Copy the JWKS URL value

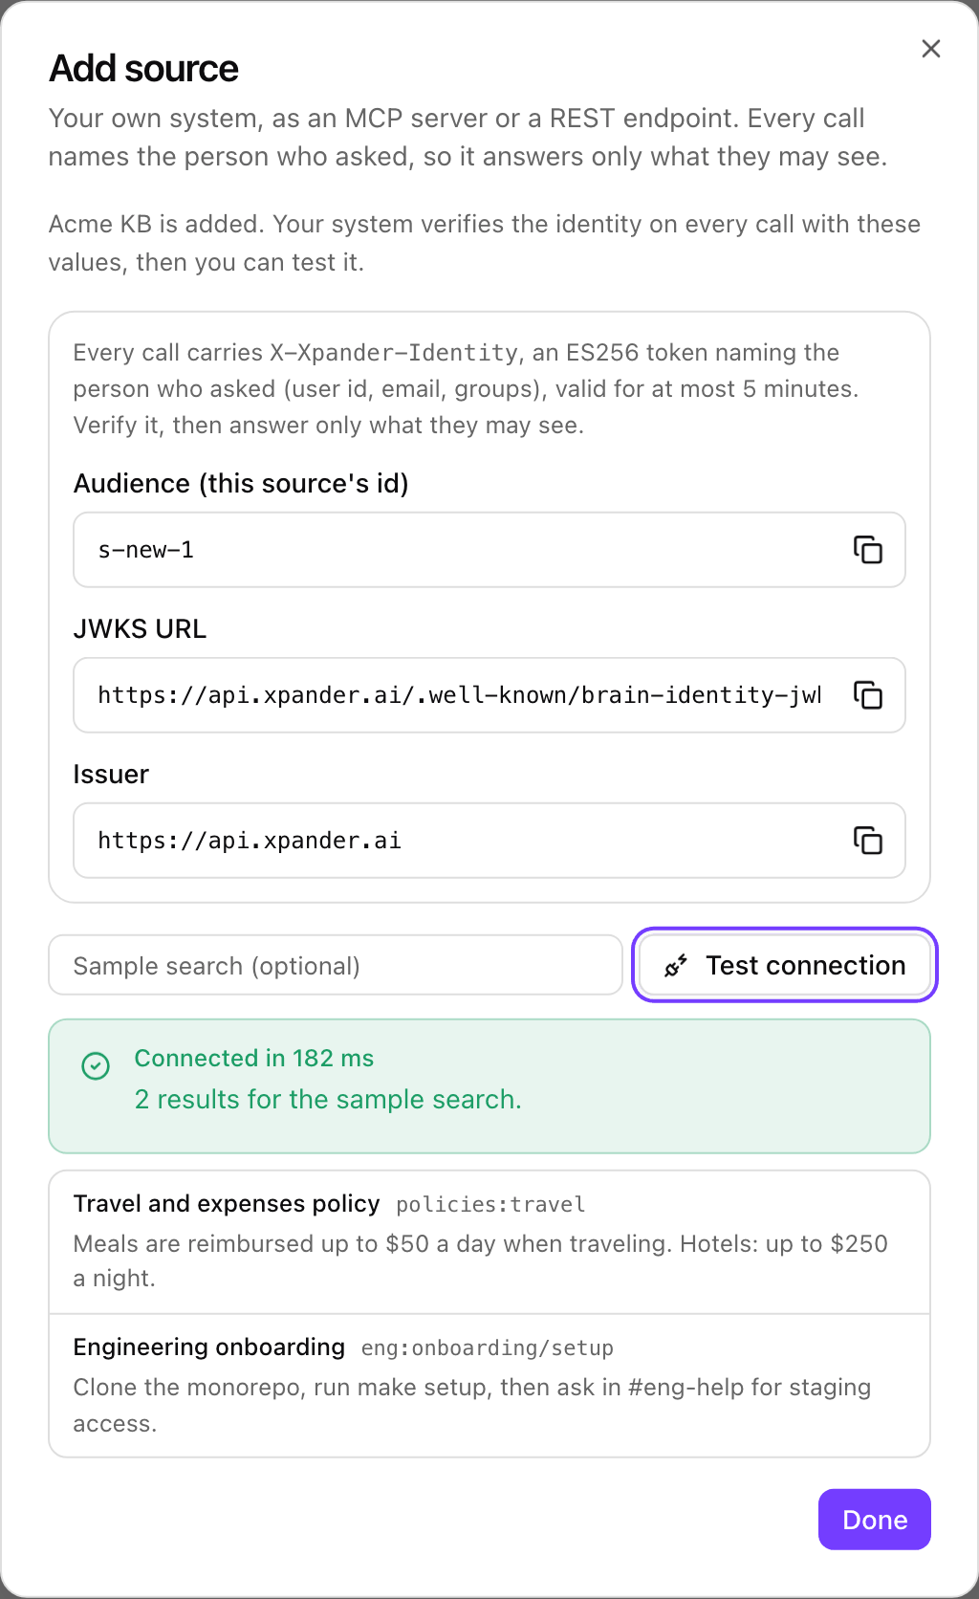[x=868, y=695]
